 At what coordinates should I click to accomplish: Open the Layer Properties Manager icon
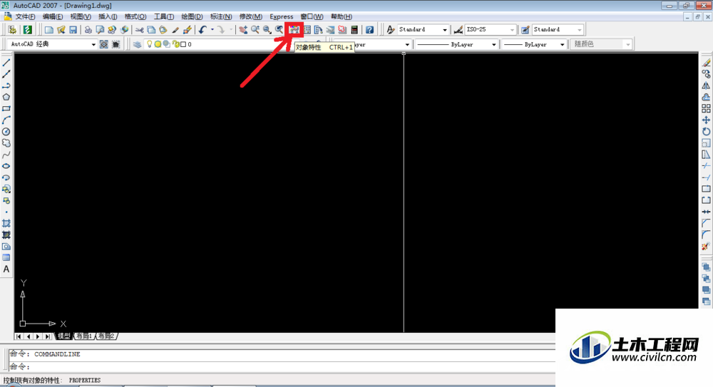point(138,44)
